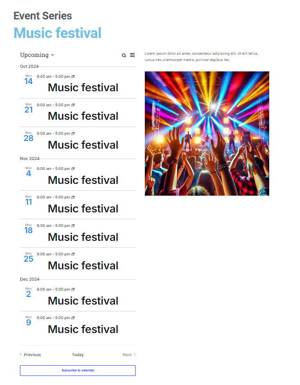Open the calendar search icon
The height and width of the screenshot is (385, 300).
coord(124,55)
